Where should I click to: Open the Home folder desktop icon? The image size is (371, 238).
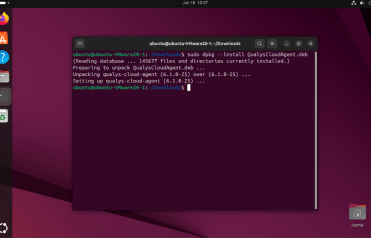coord(357,216)
